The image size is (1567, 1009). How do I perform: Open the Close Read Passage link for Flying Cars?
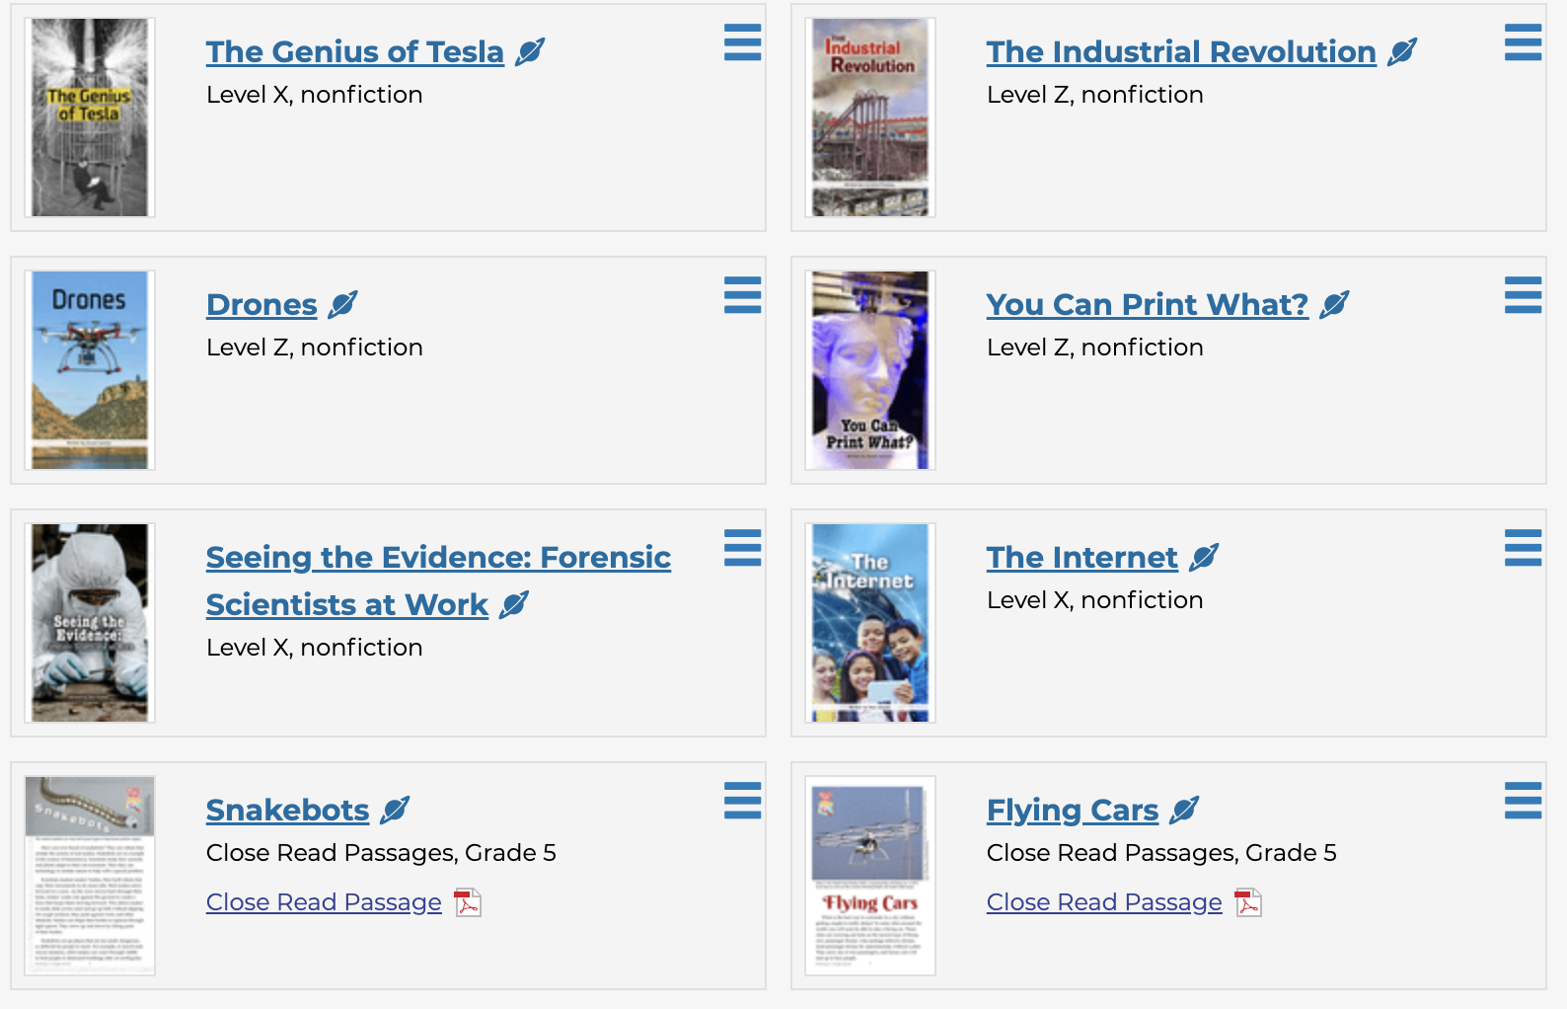coord(1103,902)
